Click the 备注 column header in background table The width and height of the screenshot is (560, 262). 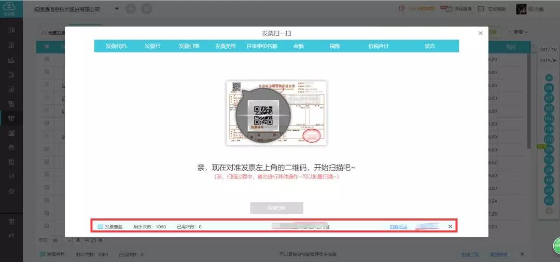[x=511, y=47]
